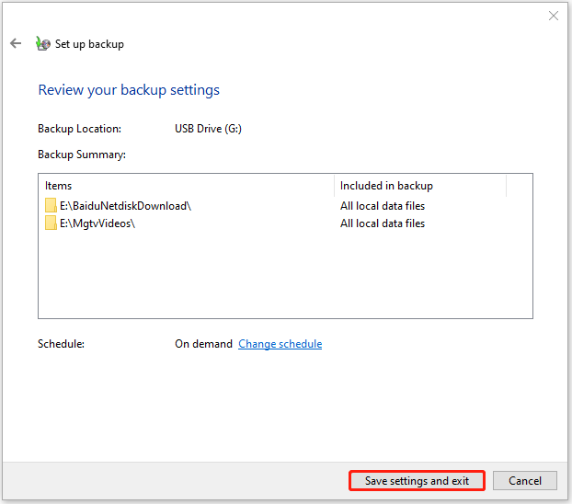
Task: Click the E:\BaiduNetdiskDownload\ folder icon
Action: pos(51,205)
